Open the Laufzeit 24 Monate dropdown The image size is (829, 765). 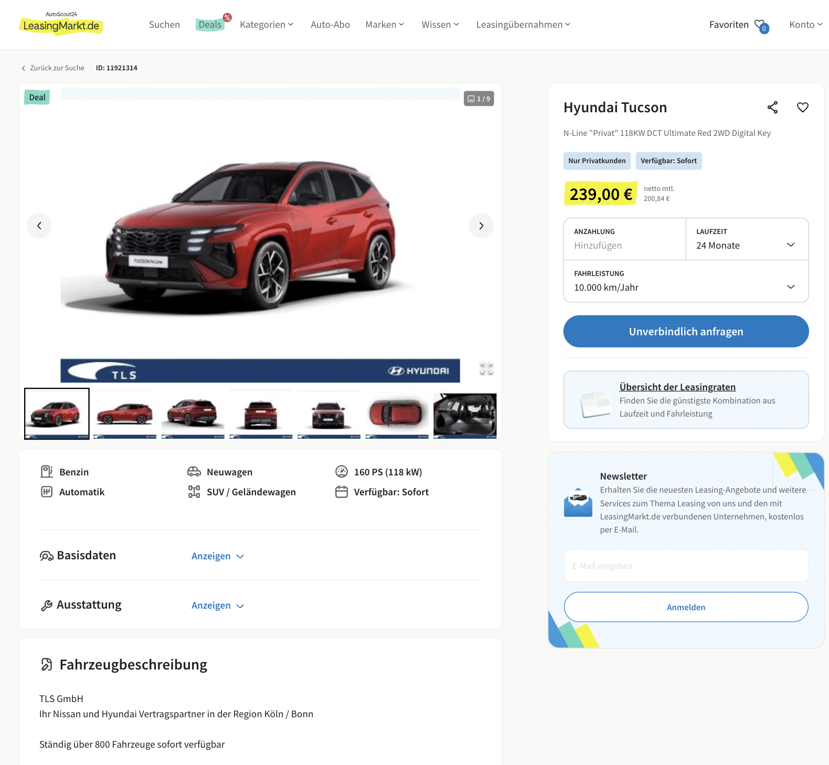pyautogui.click(x=747, y=239)
